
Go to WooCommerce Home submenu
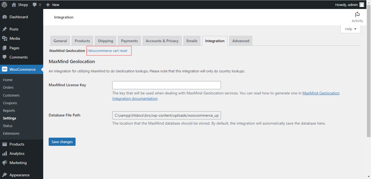8,80
